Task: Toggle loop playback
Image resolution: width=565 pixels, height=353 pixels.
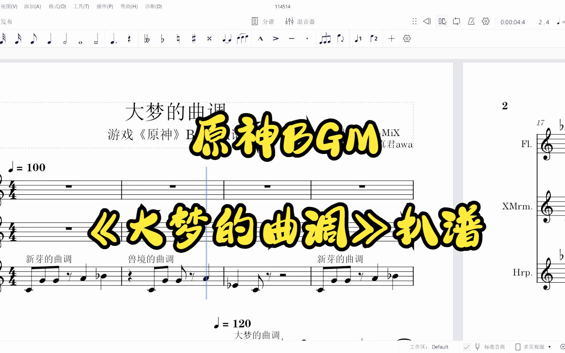Action: pos(456,22)
